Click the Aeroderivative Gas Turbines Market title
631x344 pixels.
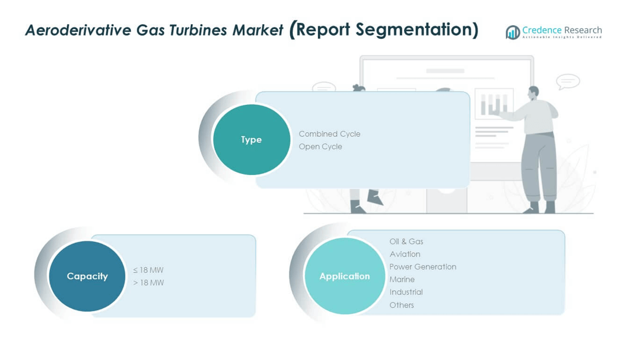coord(154,30)
